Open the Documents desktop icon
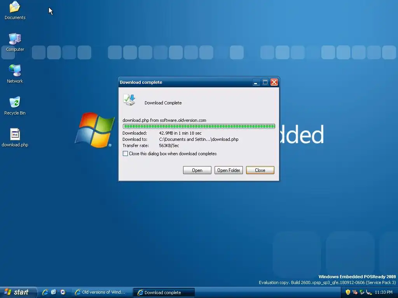This screenshot has width=398, height=298. point(15,10)
